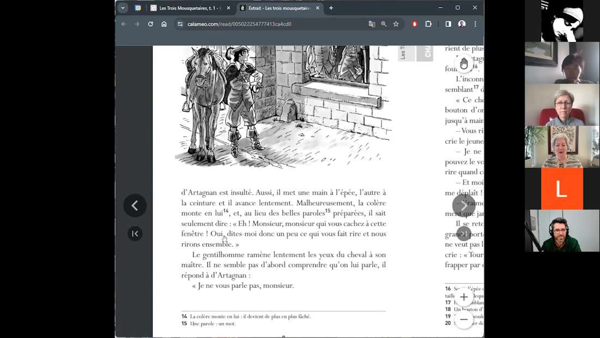
Task: Close the Les Trois Mousquetaires t. 1 tab
Action: 229,8
